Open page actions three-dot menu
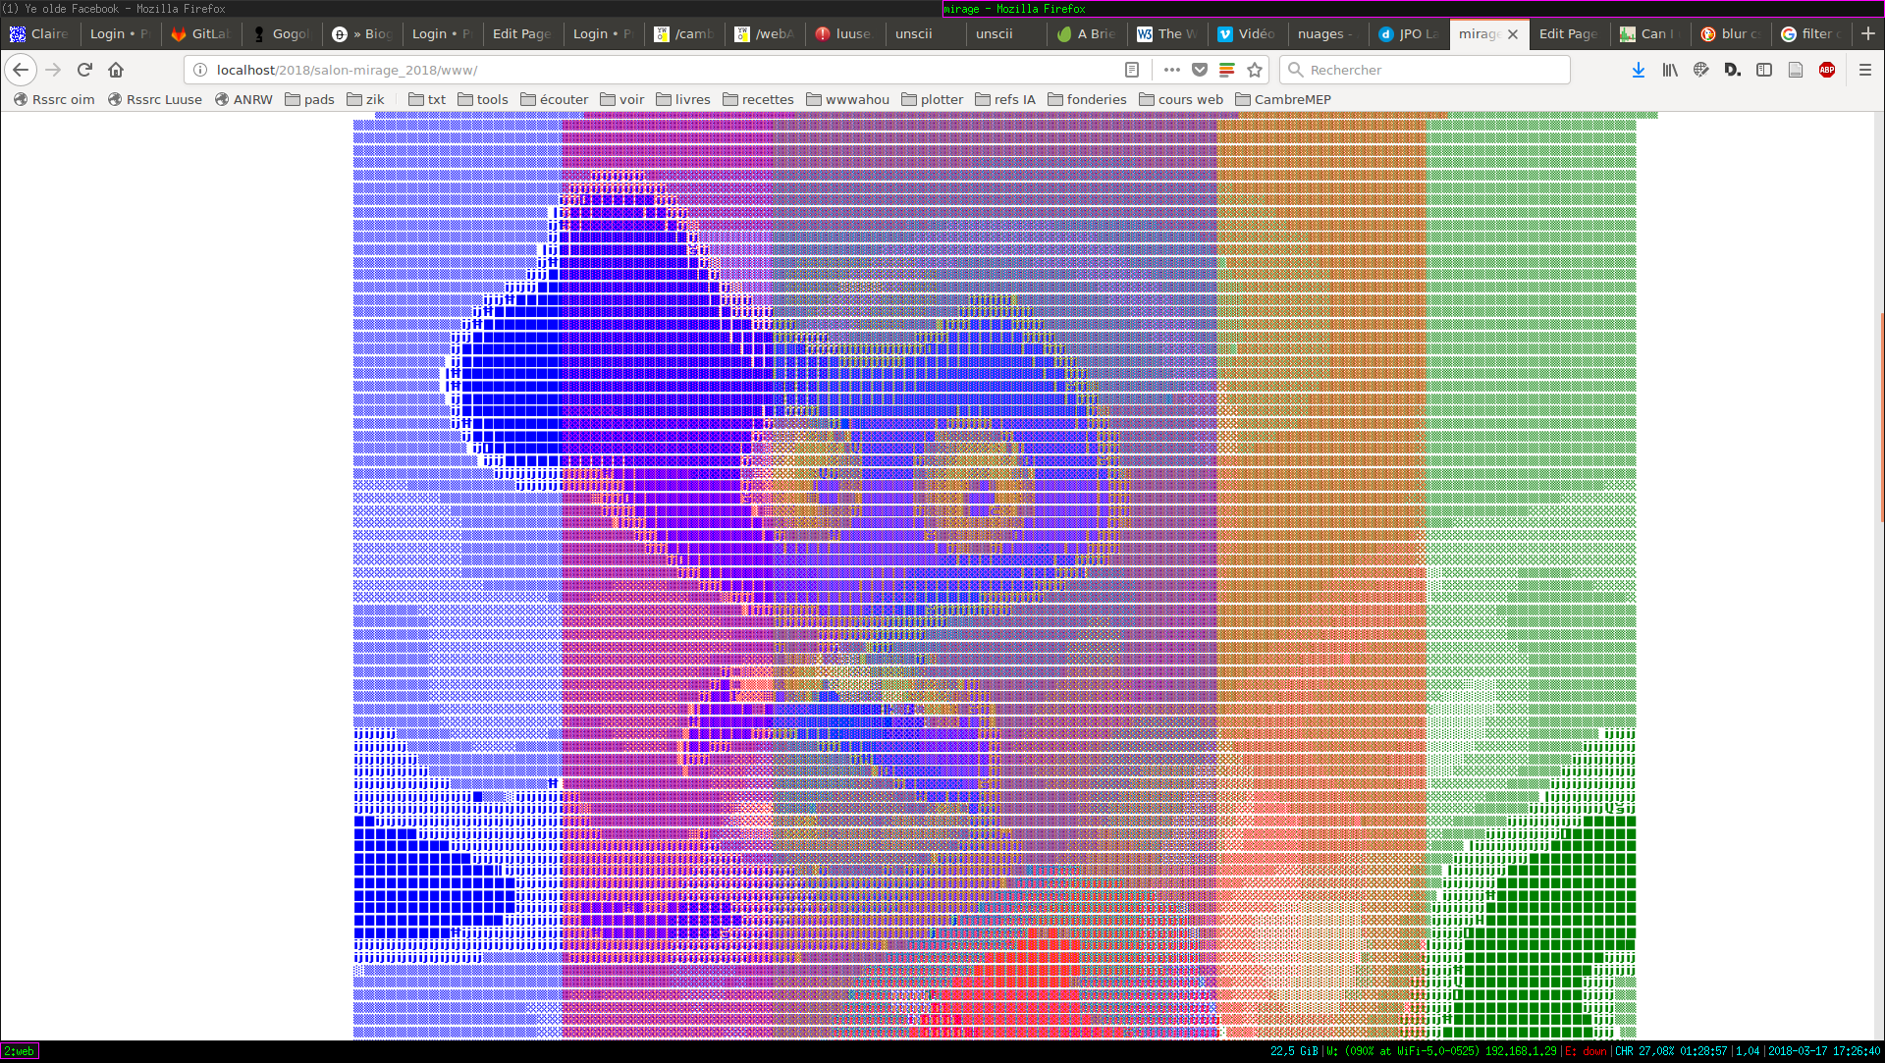1885x1063 pixels. click(x=1172, y=70)
